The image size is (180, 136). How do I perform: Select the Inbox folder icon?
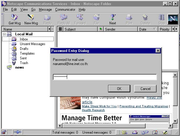point(14,39)
